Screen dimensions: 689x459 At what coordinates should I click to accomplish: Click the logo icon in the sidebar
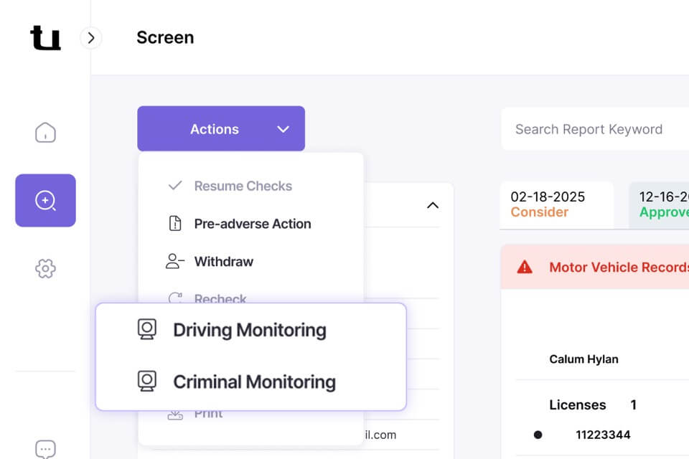pyautogui.click(x=45, y=38)
